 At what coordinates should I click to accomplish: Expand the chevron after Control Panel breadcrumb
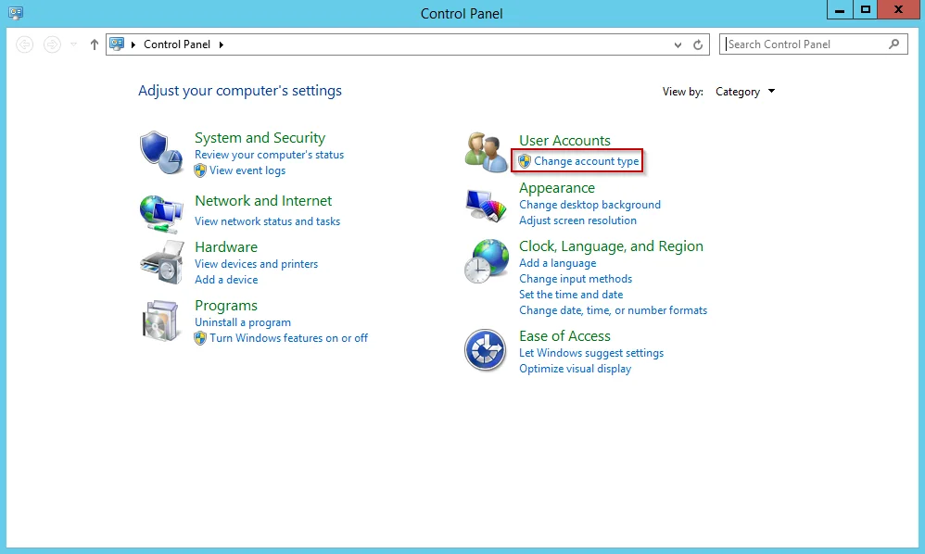(222, 44)
